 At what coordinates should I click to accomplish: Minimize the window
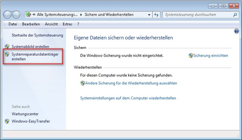213,6
